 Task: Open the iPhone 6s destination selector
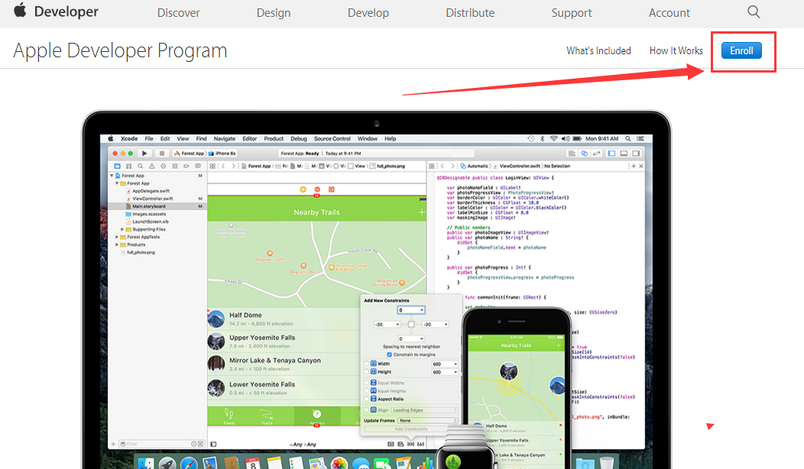(222, 154)
